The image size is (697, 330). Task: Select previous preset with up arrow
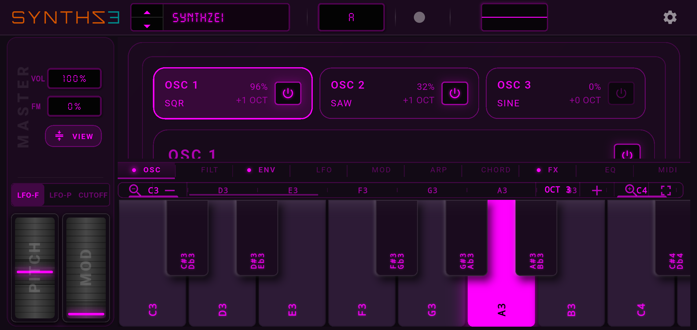click(147, 12)
